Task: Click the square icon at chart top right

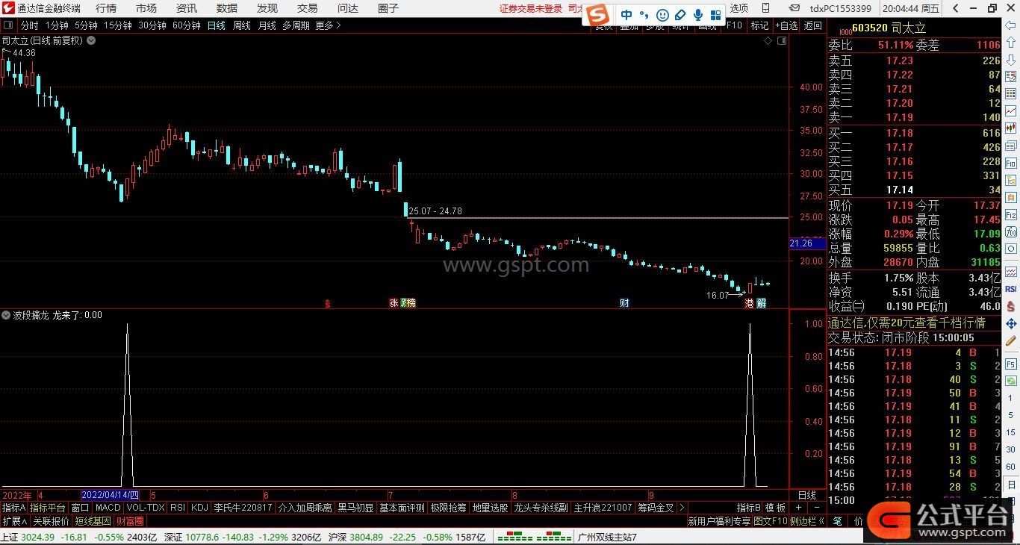Action: [782, 41]
